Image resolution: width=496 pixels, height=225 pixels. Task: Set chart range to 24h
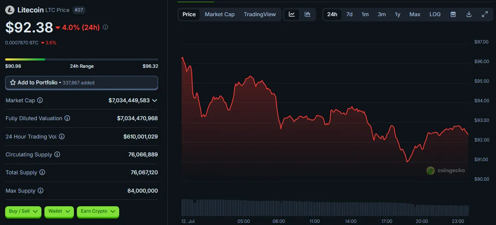tap(332, 14)
